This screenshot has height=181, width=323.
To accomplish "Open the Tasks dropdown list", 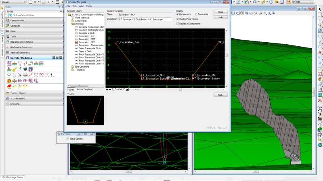I will (60, 11).
